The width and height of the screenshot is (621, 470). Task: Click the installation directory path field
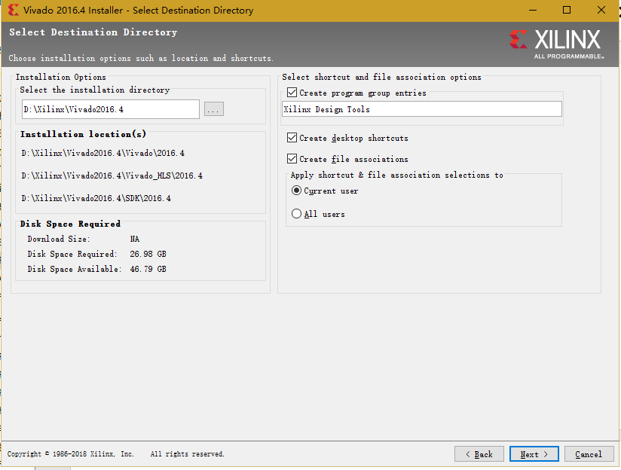(x=111, y=109)
